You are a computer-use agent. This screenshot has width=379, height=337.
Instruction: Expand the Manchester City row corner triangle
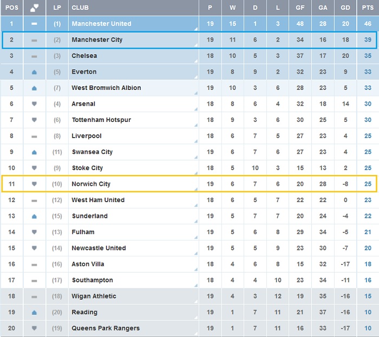(x=196, y=45)
